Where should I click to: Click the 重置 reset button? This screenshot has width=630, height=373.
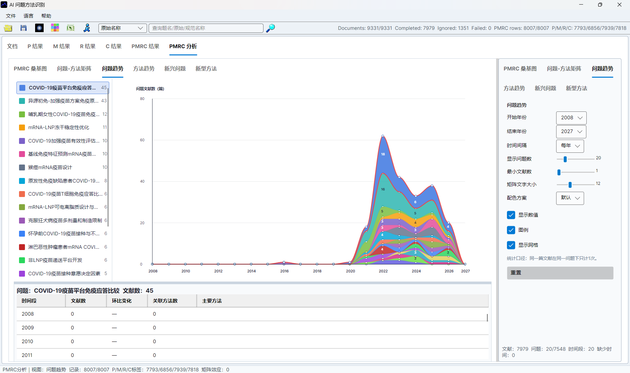pyautogui.click(x=560, y=273)
